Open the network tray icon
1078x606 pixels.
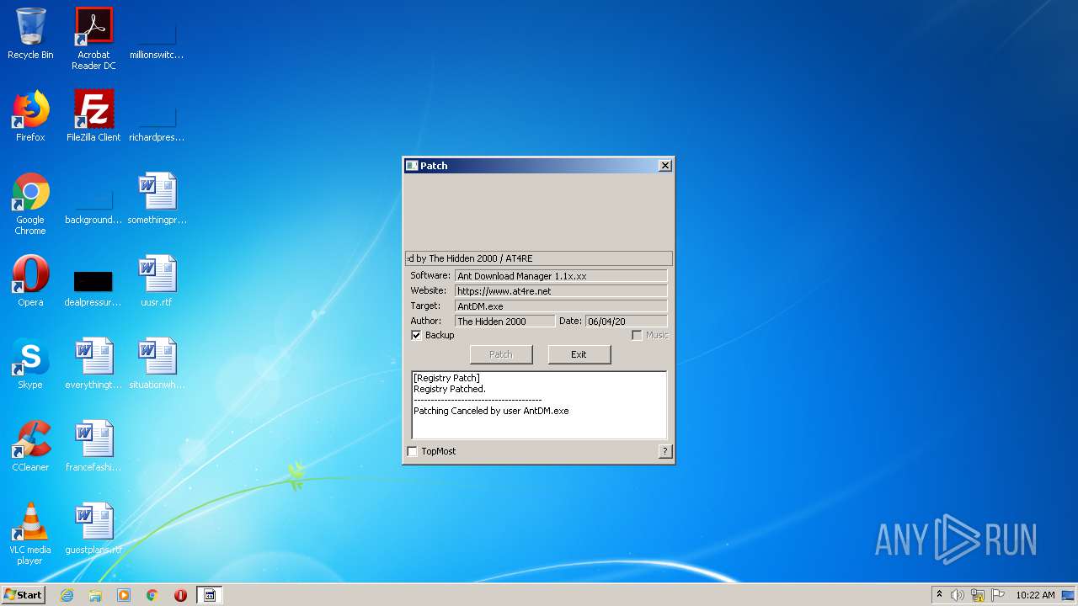click(x=978, y=595)
